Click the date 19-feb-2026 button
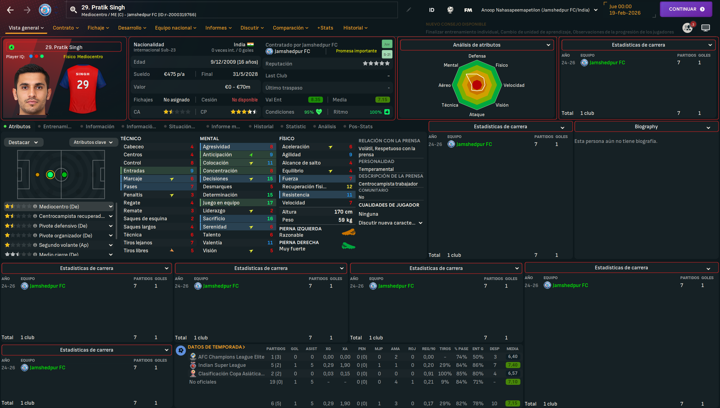 coord(625,13)
